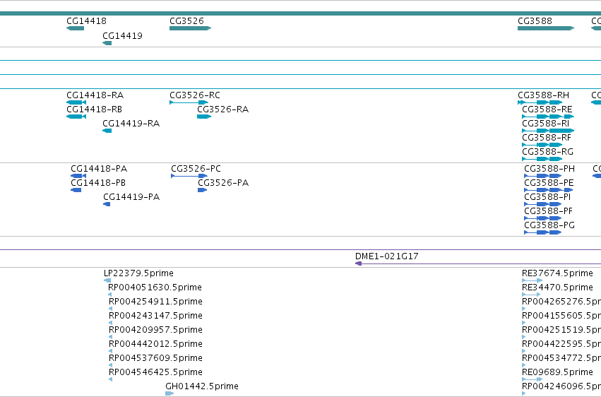601x397 pixels.
Task: Select EST RE37674.5prime
Action: tap(532, 280)
